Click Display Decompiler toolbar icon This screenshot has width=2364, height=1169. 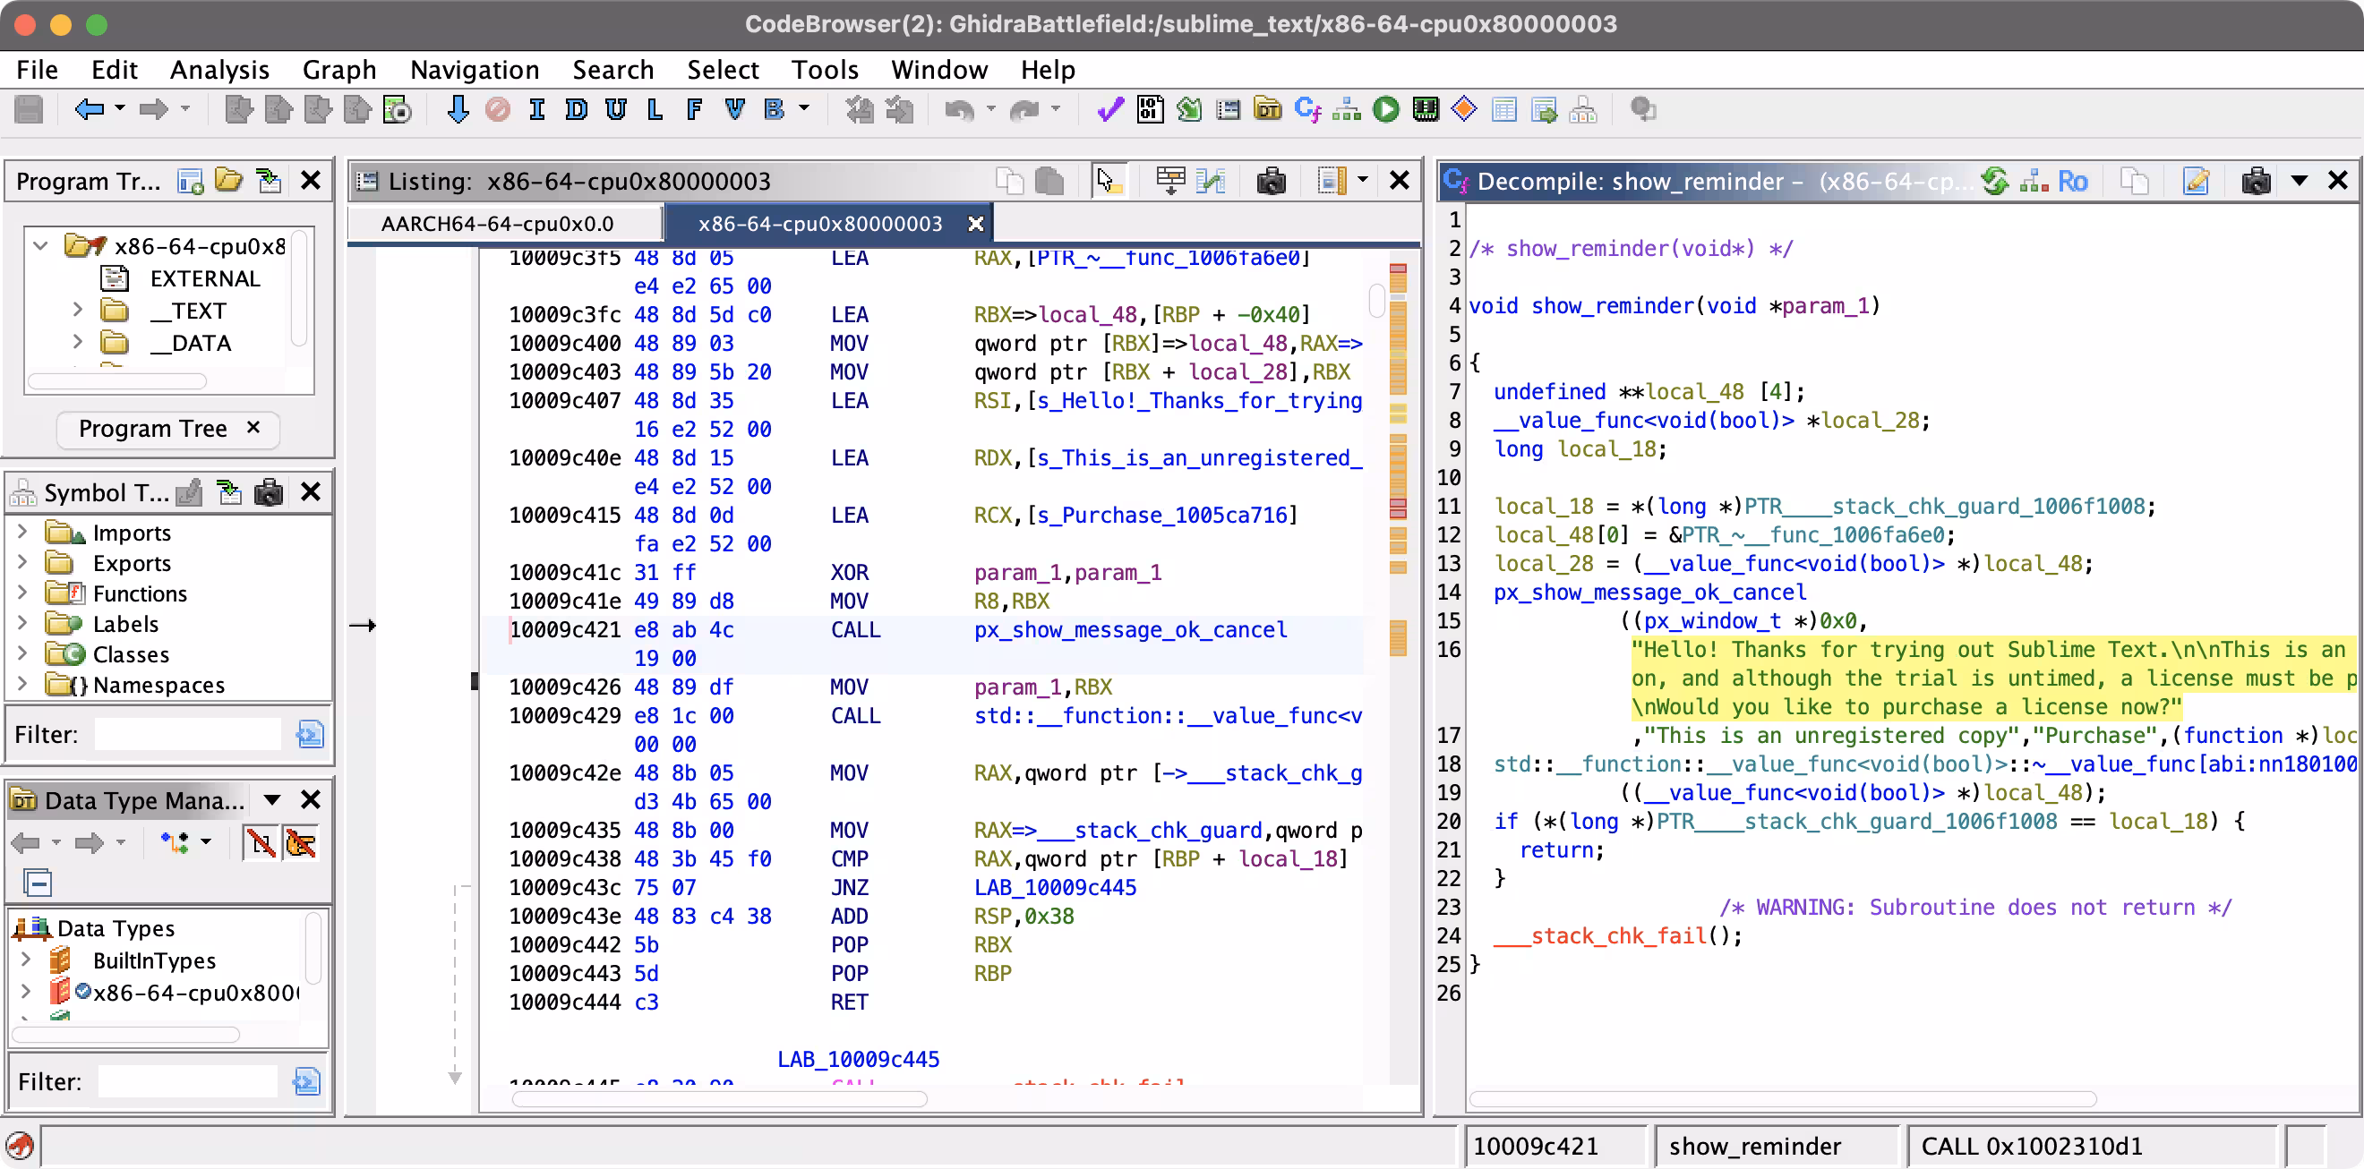click(1306, 110)
